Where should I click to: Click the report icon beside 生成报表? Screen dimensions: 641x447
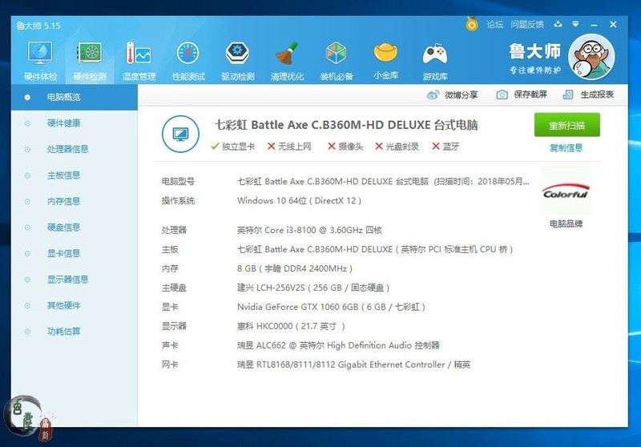coord(568,95)
